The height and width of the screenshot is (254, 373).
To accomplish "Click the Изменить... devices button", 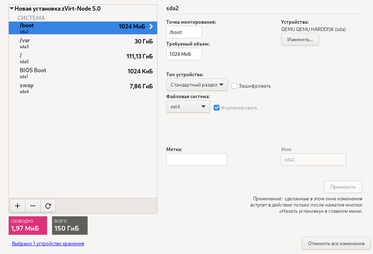I will (300, 39).
